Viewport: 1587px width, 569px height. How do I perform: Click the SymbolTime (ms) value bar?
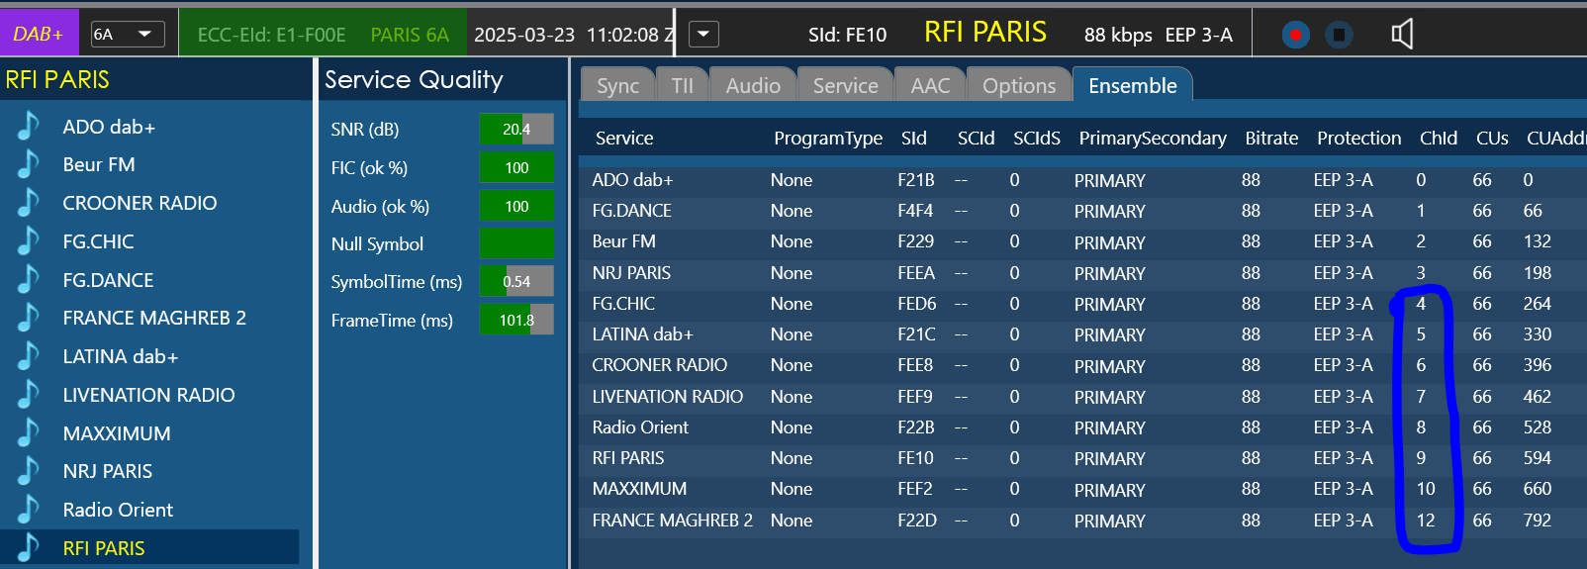tap(516, 281)
